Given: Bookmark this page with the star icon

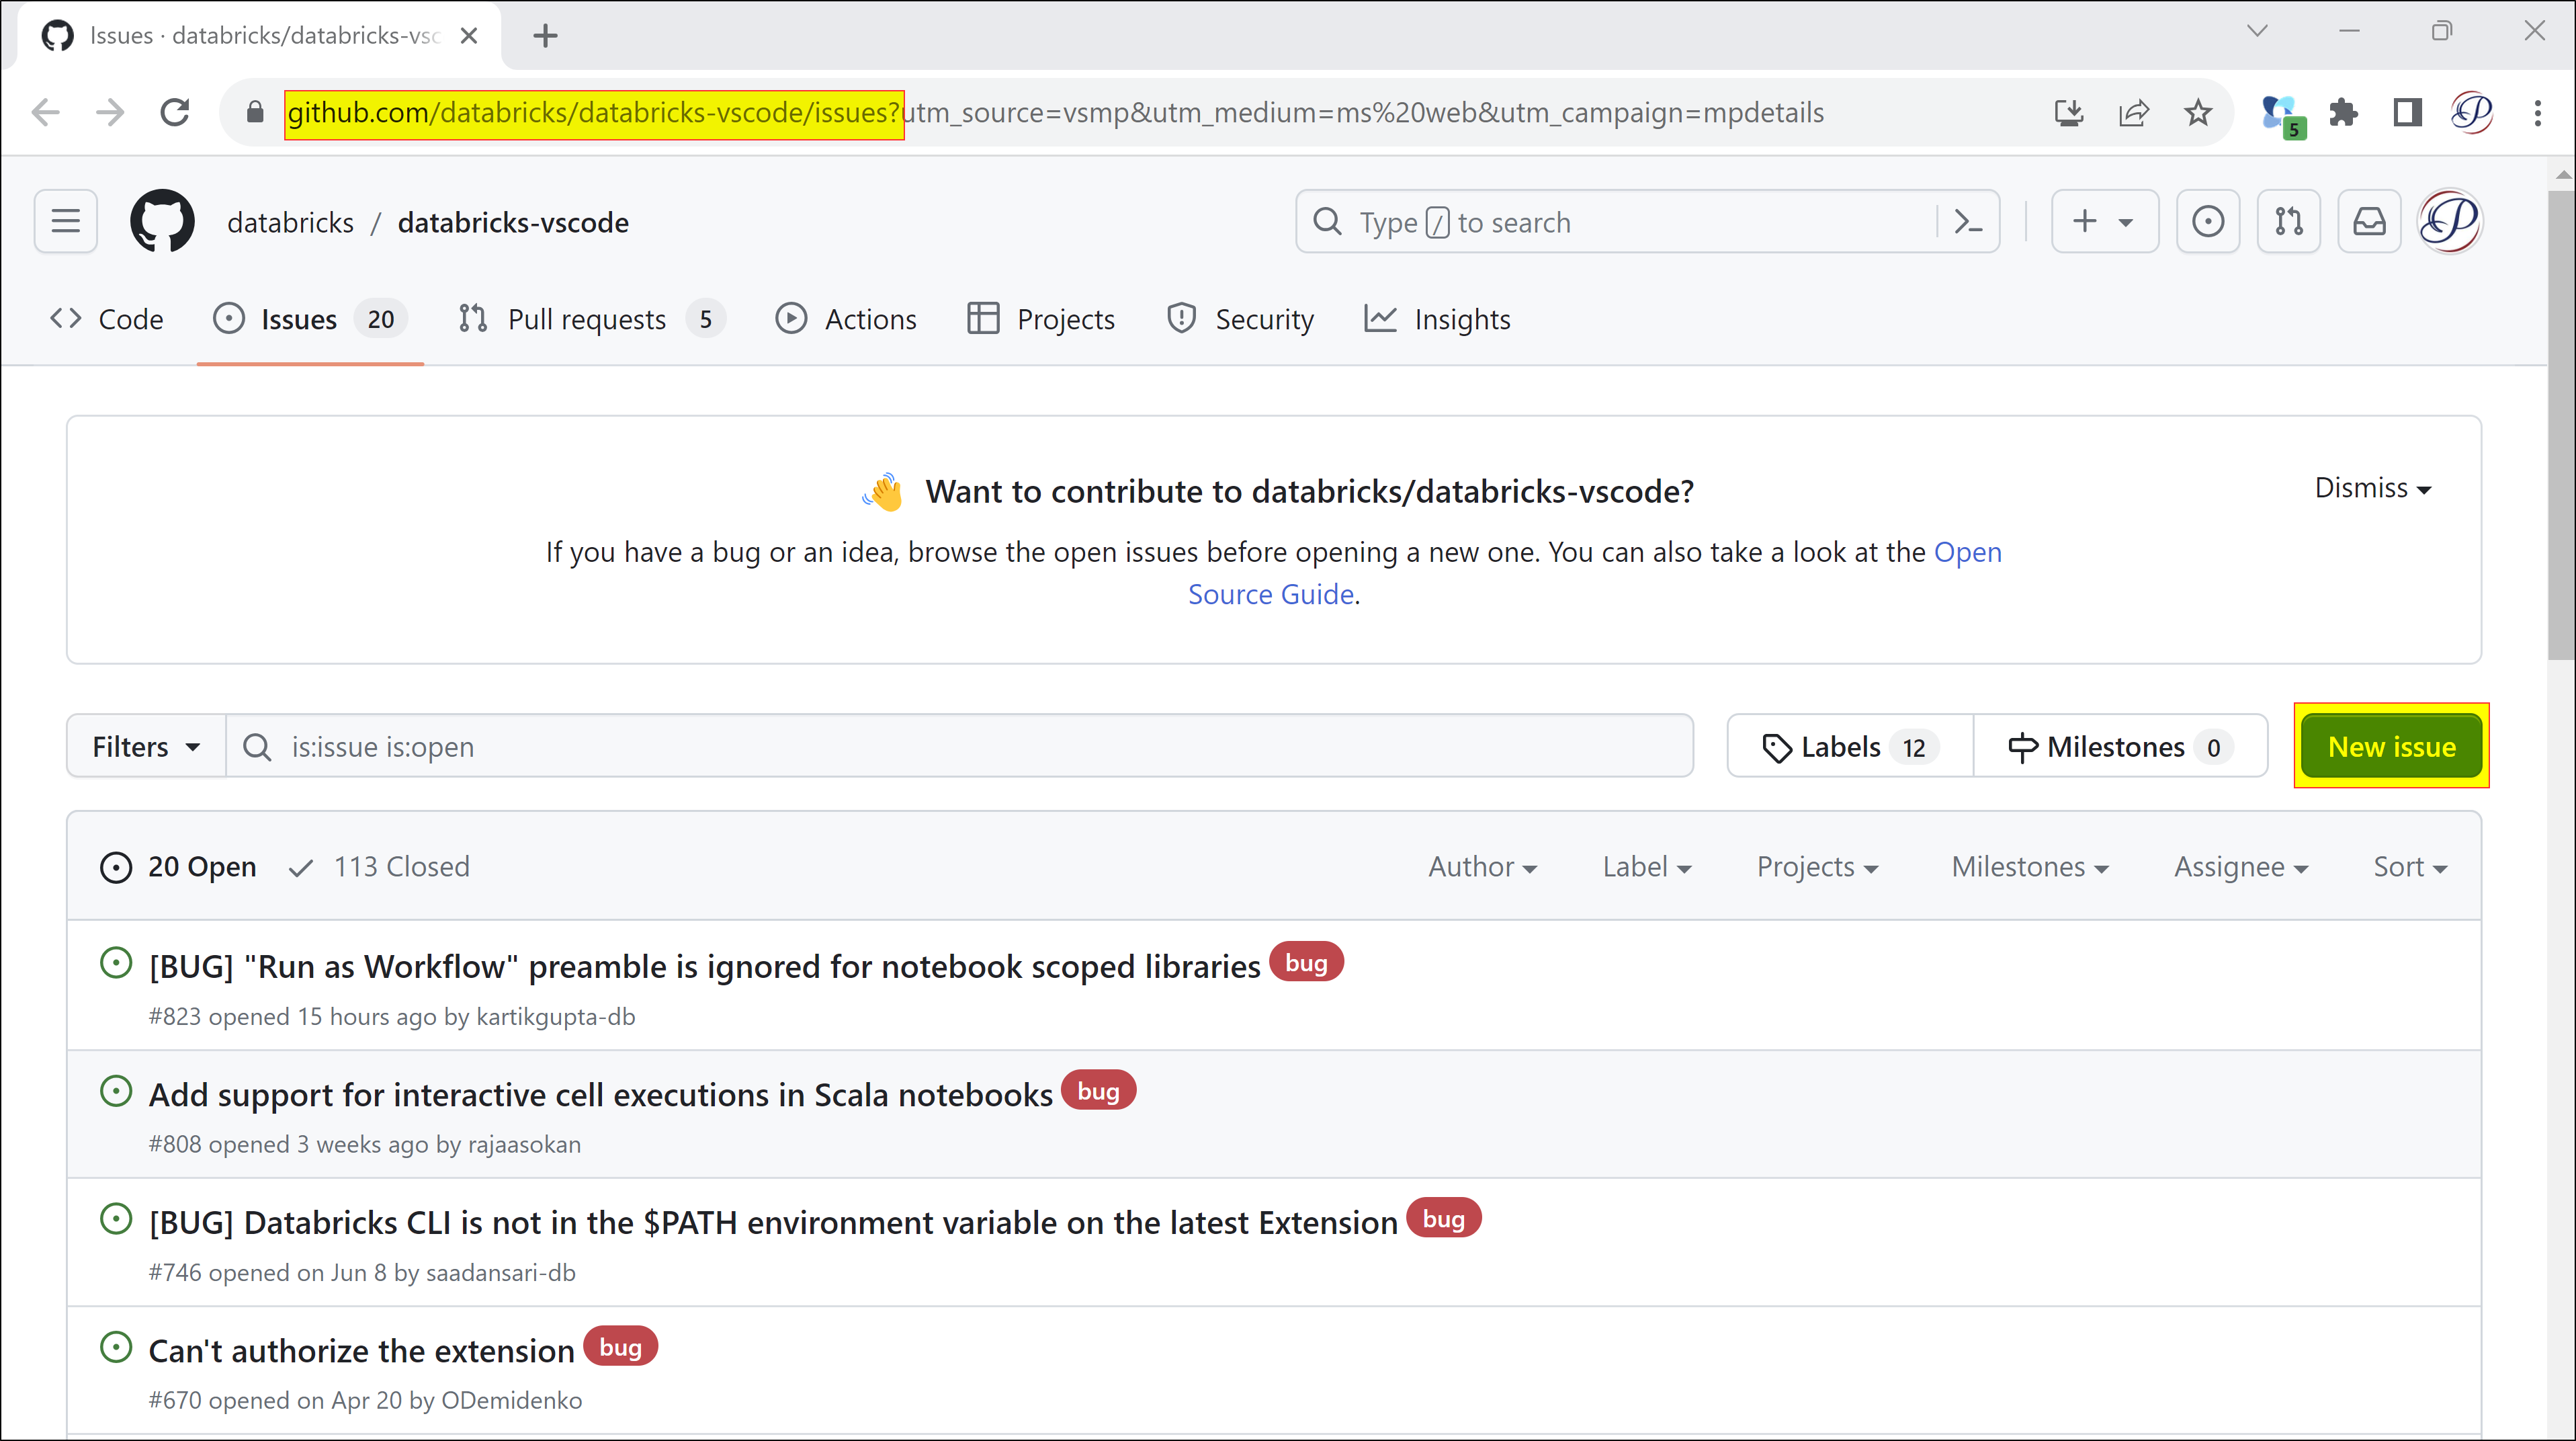Looking at the screenshot, I should click(2197, 112).
